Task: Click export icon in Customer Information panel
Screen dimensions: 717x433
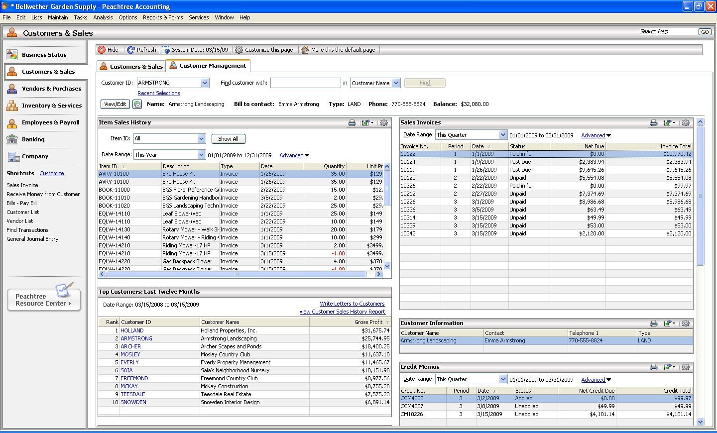Action: [x=668, y=324]
